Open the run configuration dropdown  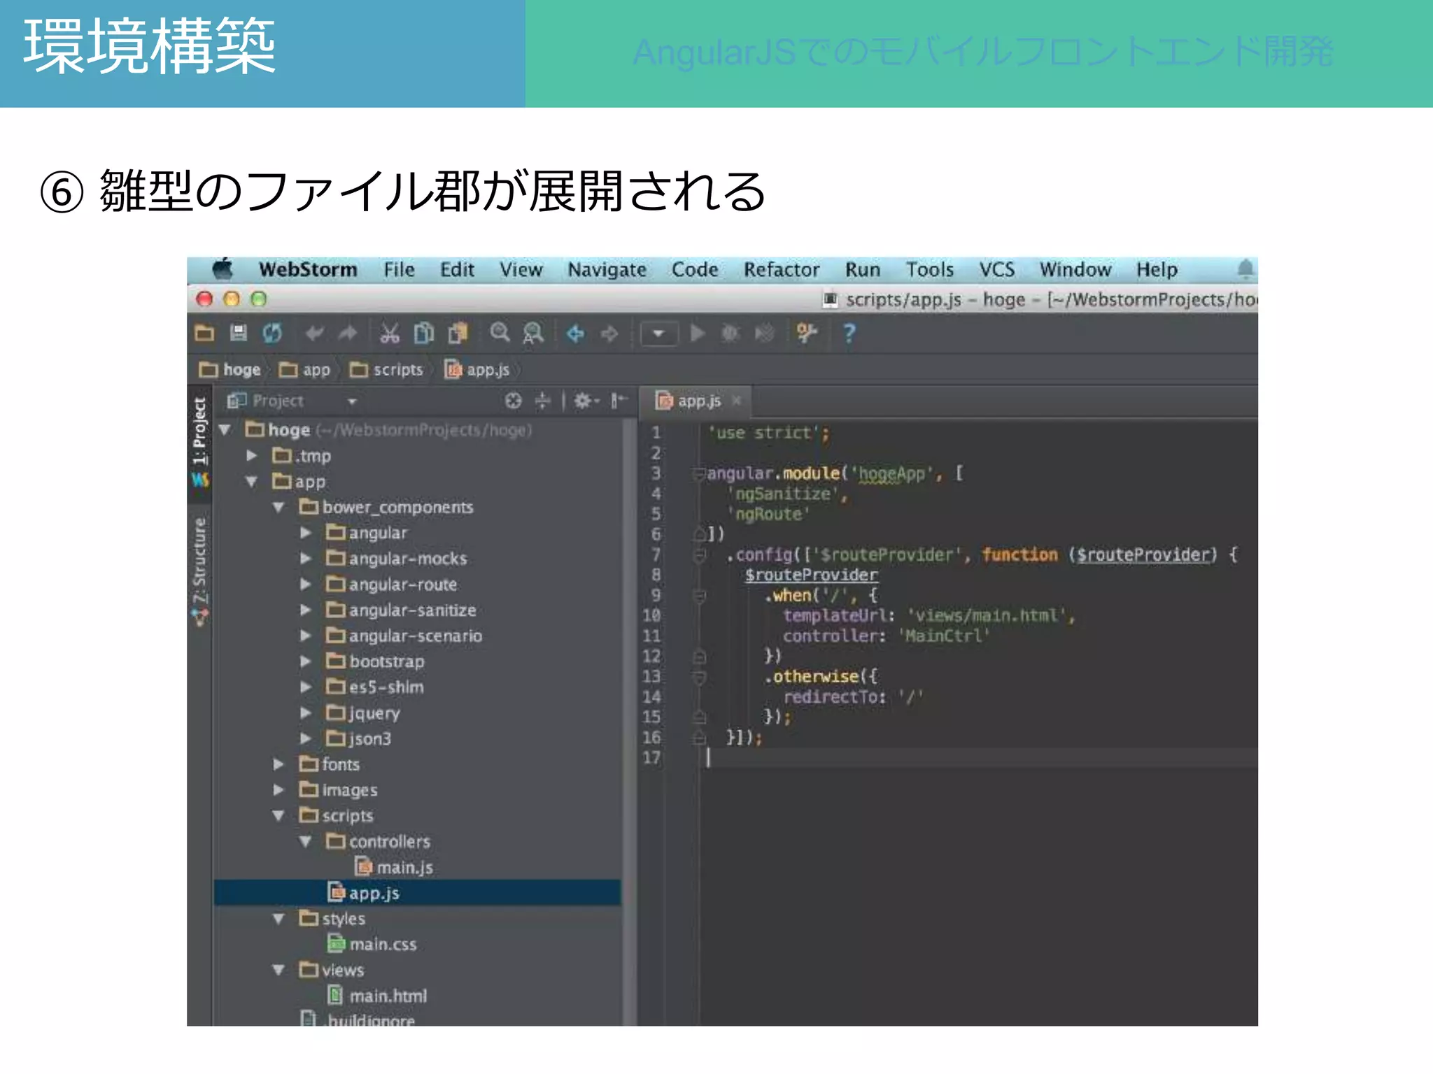tap(659, 334)
